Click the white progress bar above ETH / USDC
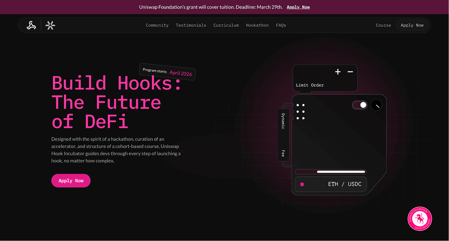 [x=341, y=172]
